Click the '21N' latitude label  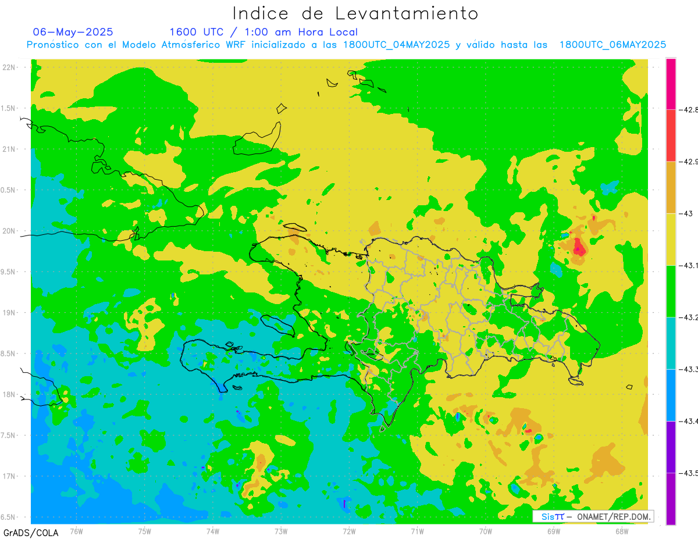(9, 149)
